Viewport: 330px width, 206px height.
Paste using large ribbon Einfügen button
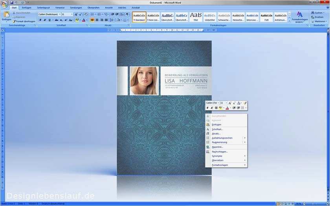pyautogui.click(x=7, y=16)
